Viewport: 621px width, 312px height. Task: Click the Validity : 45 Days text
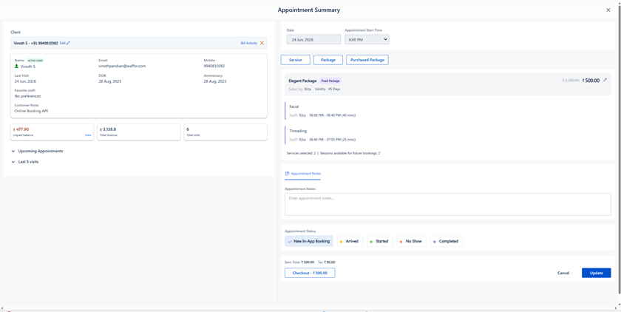328,89
